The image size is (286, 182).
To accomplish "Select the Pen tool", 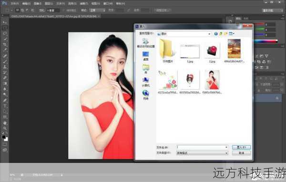I will coord(5,101).
